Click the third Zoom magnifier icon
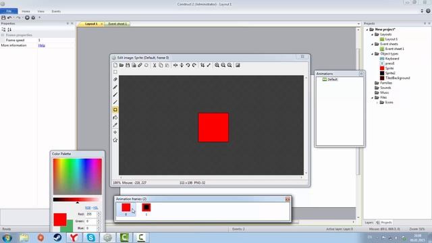 coord(230,65)
